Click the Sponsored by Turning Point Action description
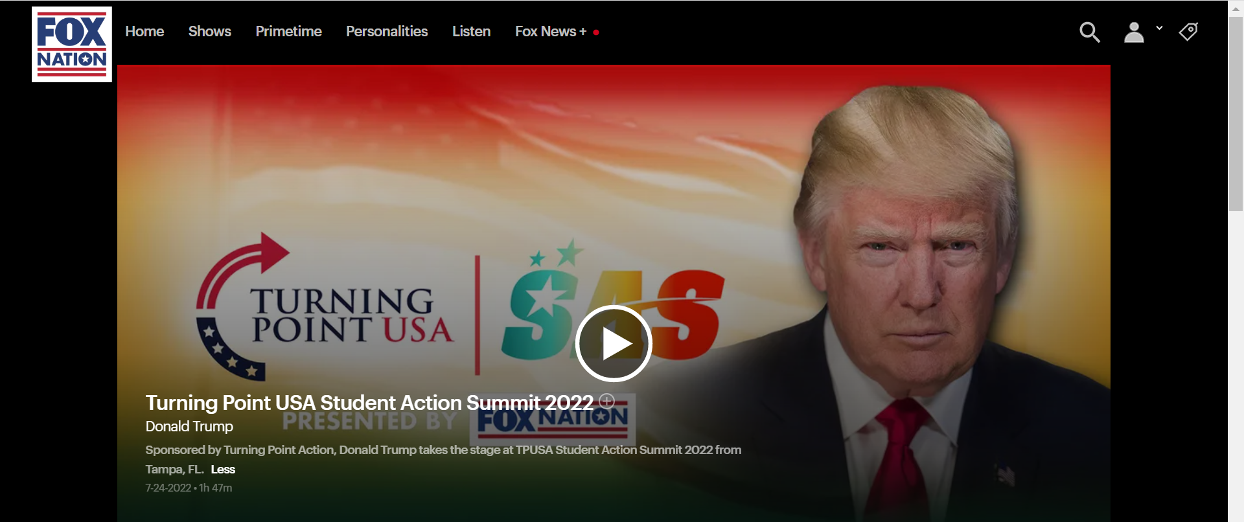 click(443, 459)
